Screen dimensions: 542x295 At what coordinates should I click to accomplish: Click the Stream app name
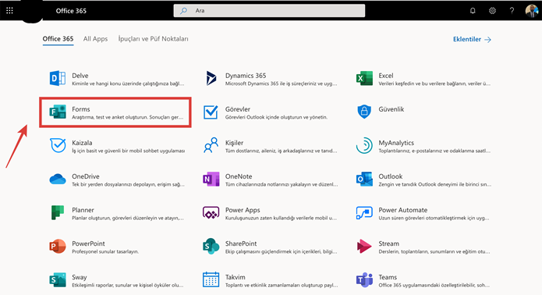(389, 243)
